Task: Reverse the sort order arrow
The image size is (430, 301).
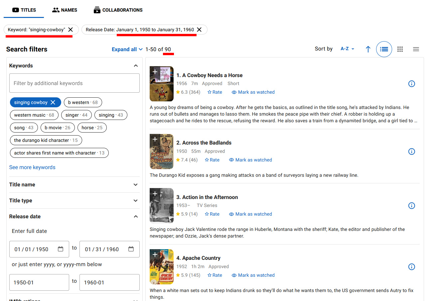Action: [x=368, y=49]
